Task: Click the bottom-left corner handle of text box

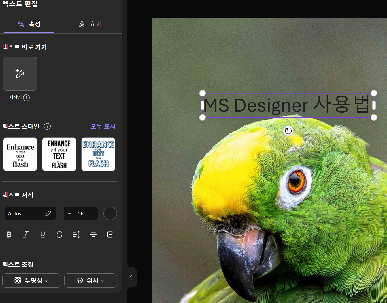Action: pos(202,117)
